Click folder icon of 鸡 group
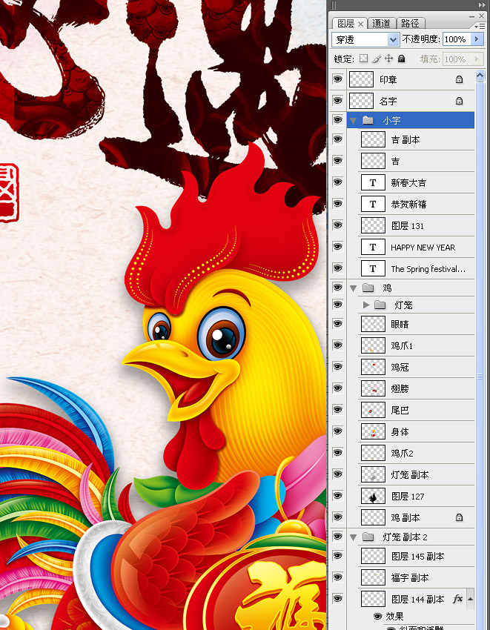The image size is (490, 630). click(x=368, y=288)
